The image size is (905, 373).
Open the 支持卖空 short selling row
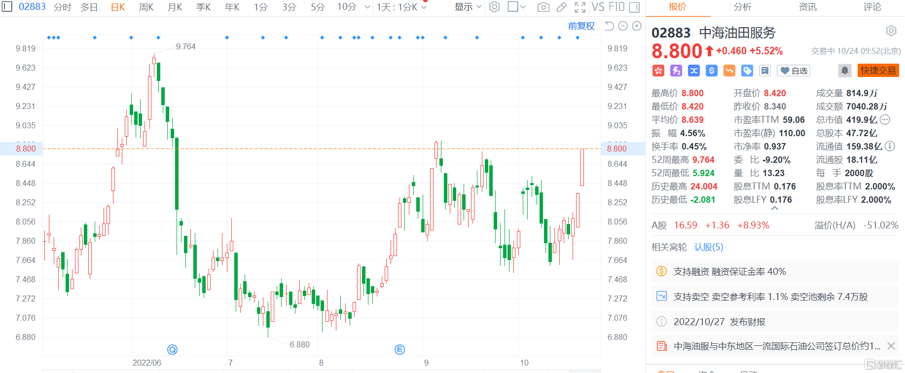coord(775,297)
